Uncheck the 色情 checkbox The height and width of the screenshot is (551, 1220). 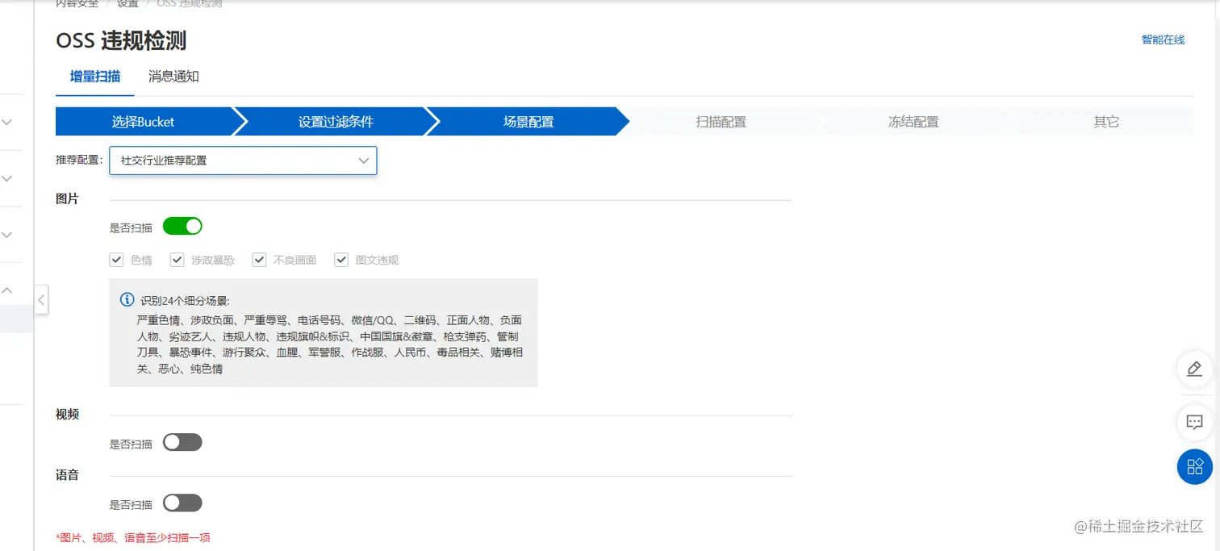[116, 260]
